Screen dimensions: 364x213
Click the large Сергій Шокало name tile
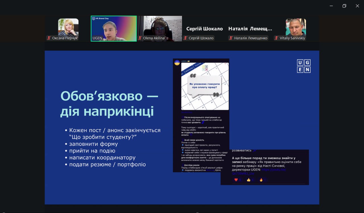click(x=204, y=29)
